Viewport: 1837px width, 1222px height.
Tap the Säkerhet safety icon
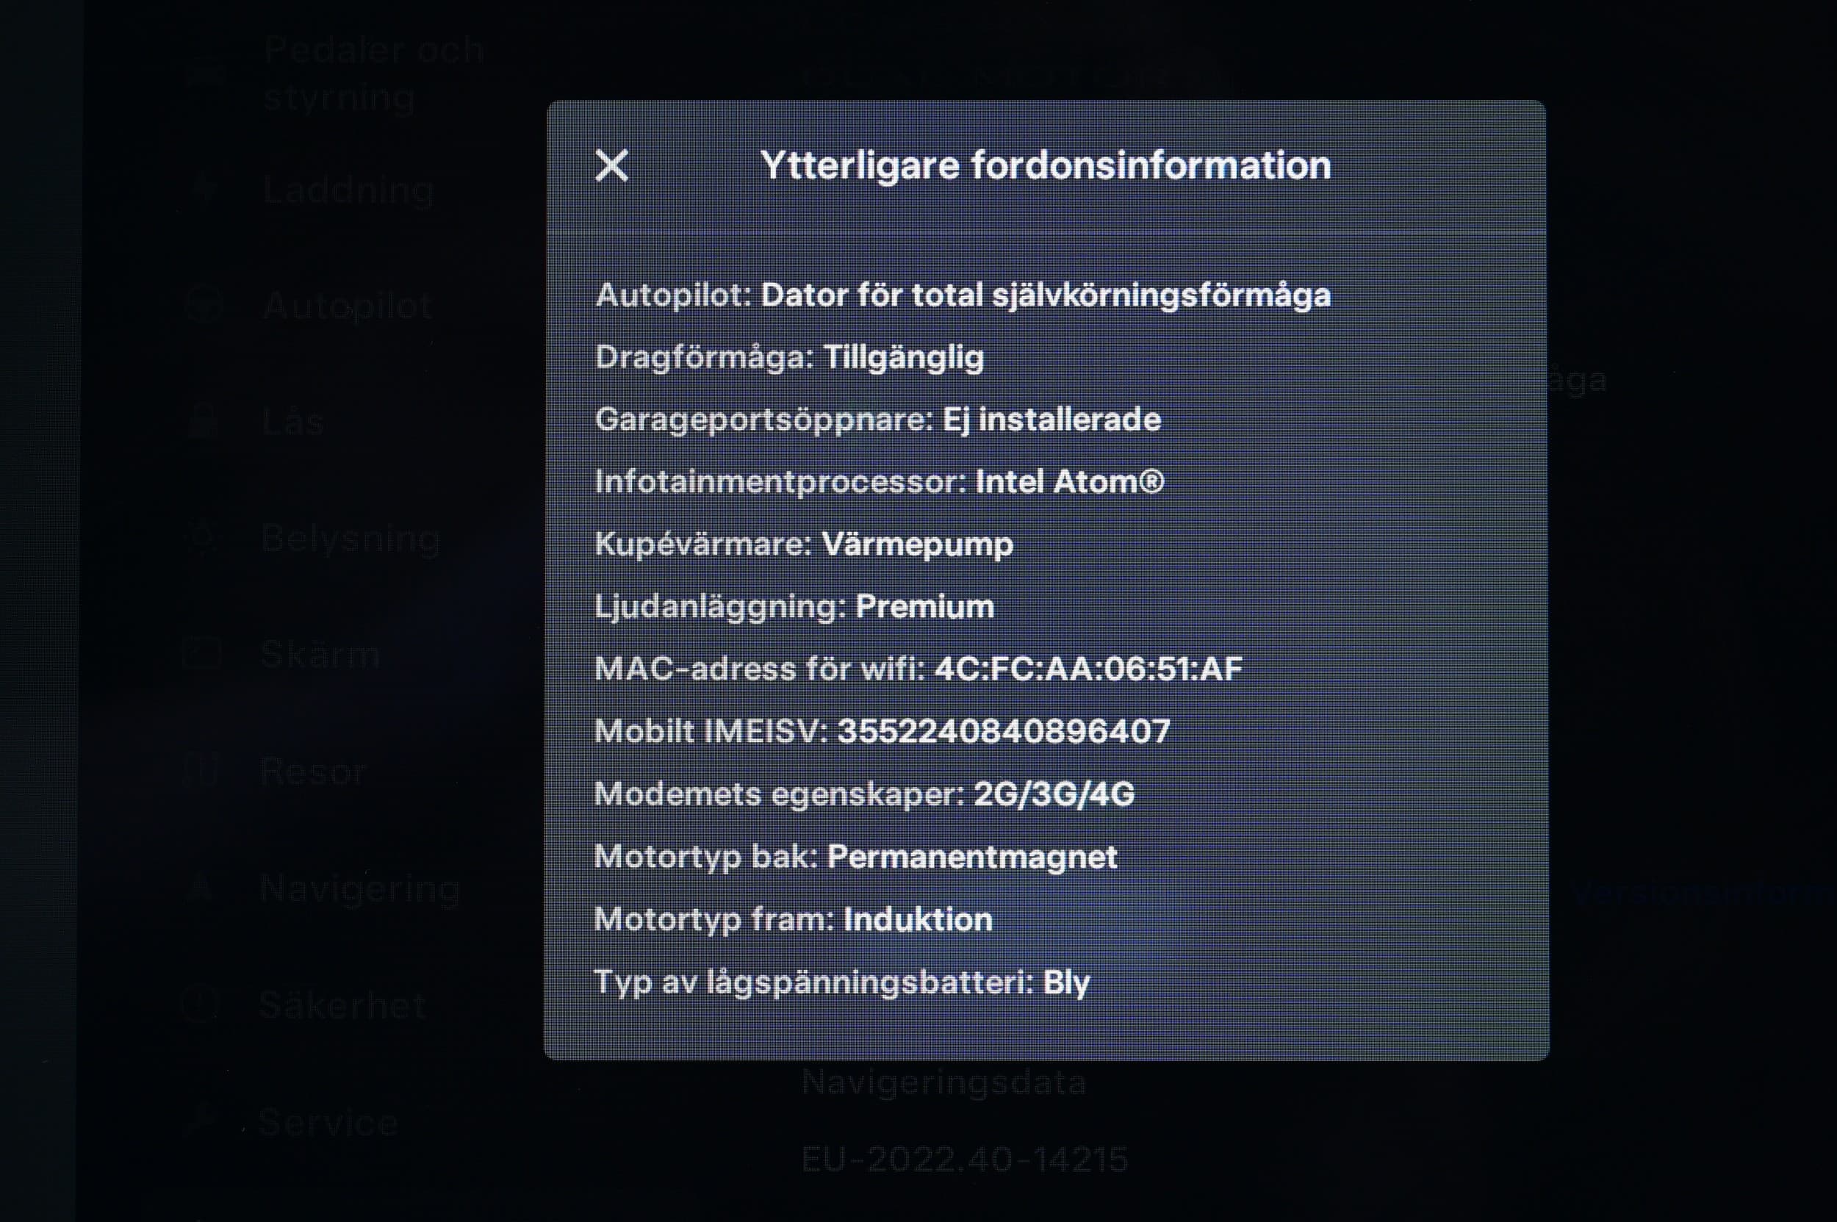[x=200, y=1004]
